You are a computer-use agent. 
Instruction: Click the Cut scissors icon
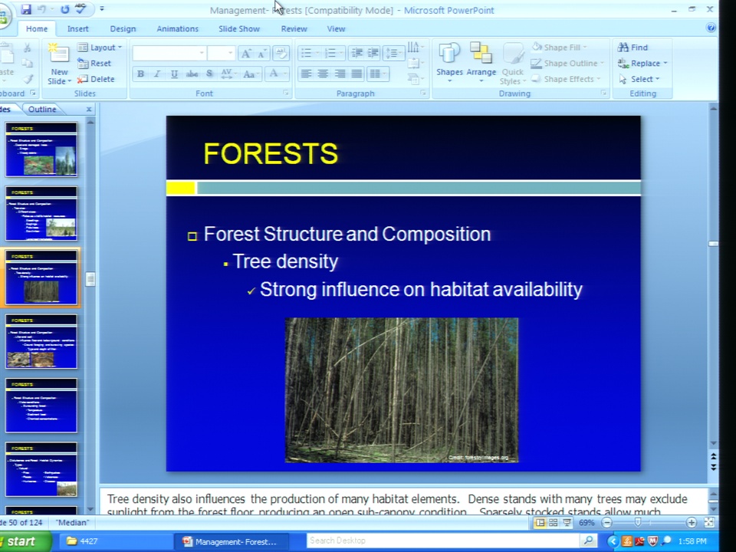pyautogui.click(x=28, y=48)
